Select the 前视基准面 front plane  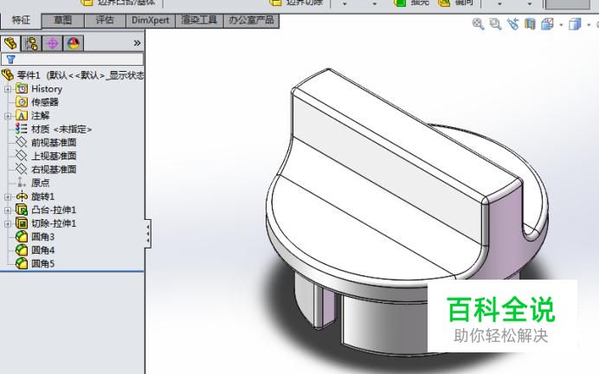tap(46, 143)
